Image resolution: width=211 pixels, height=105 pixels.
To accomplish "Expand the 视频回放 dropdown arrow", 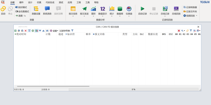I will pos(197,16).
